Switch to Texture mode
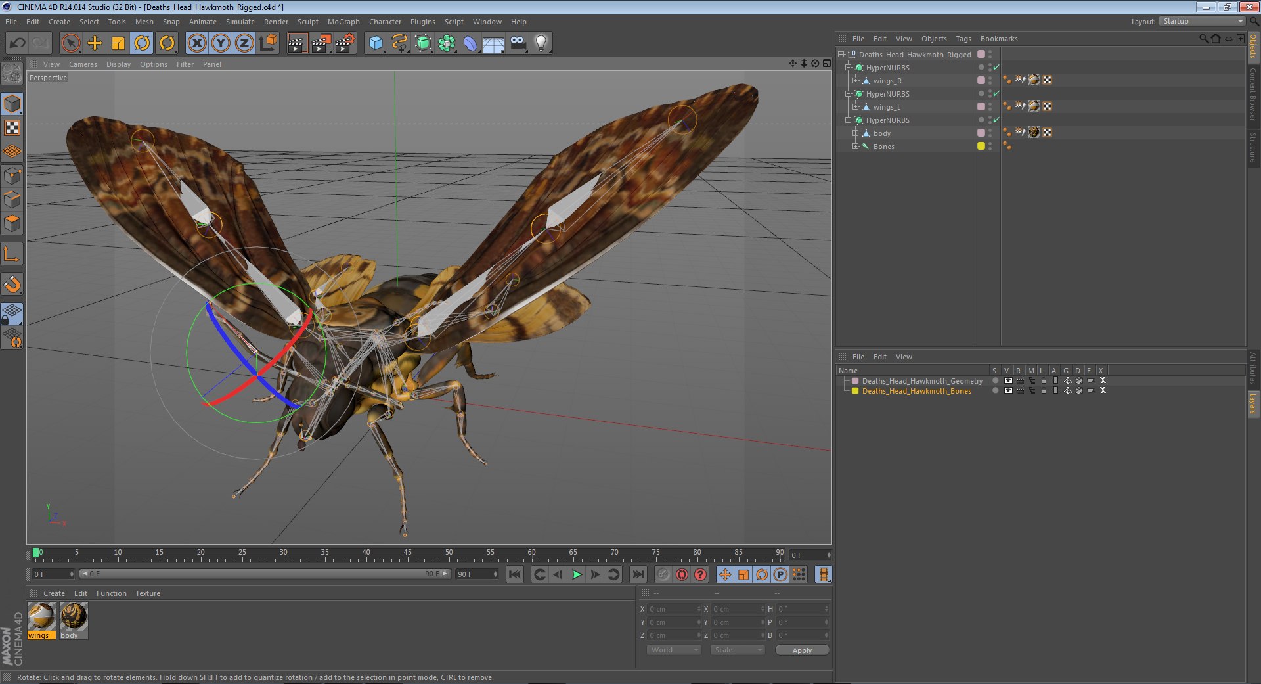Viewport: 1261px width, 684px height. [12, 127]
